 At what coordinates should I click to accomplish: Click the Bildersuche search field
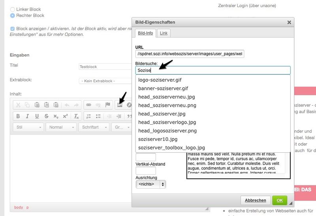213,70
